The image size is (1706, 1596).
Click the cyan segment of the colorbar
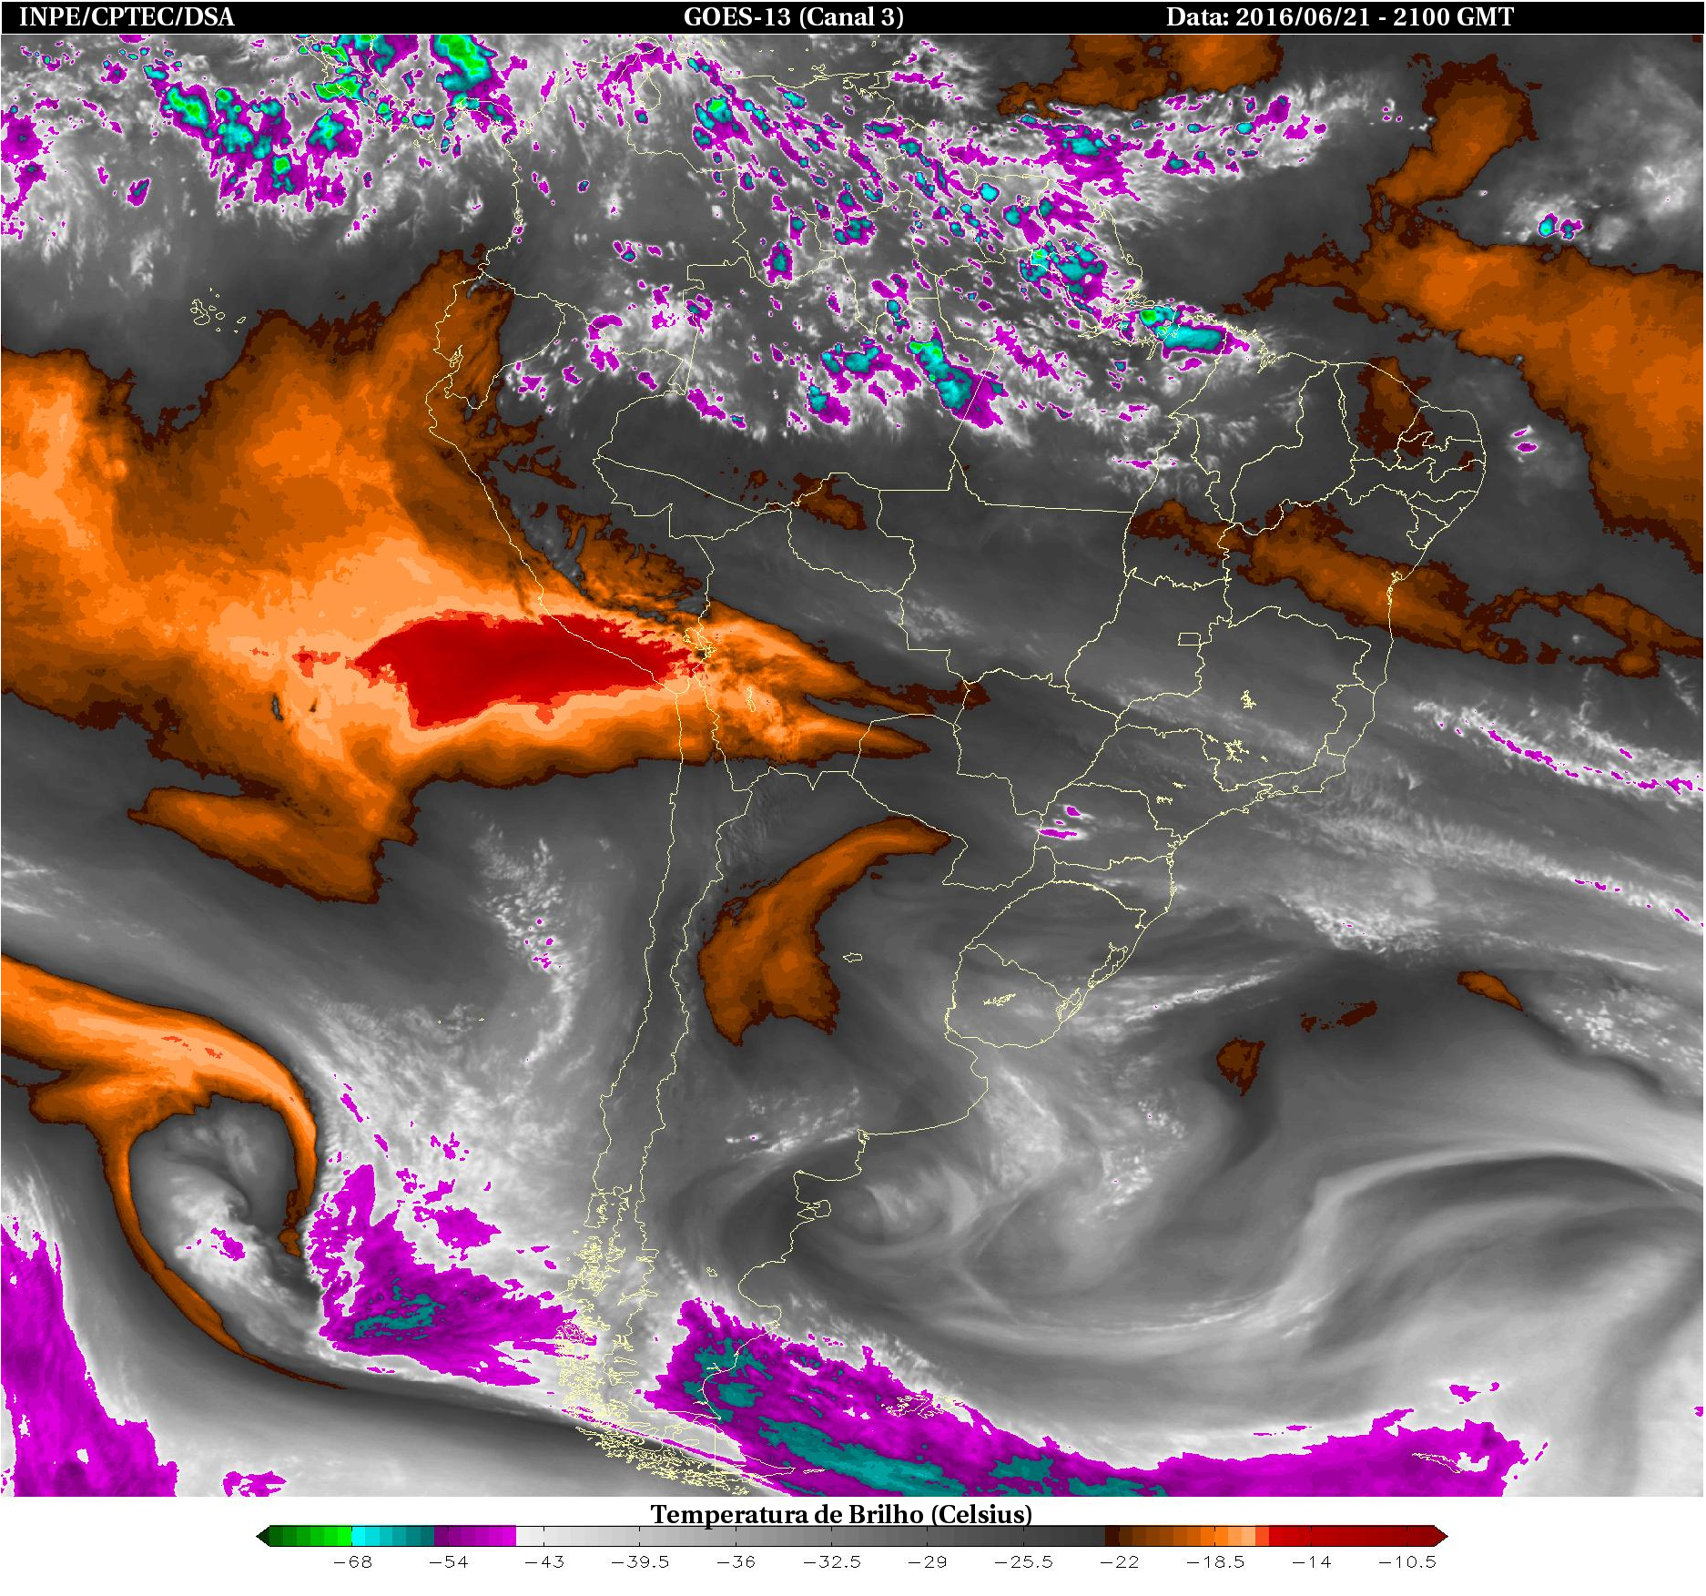[393, 1537]
